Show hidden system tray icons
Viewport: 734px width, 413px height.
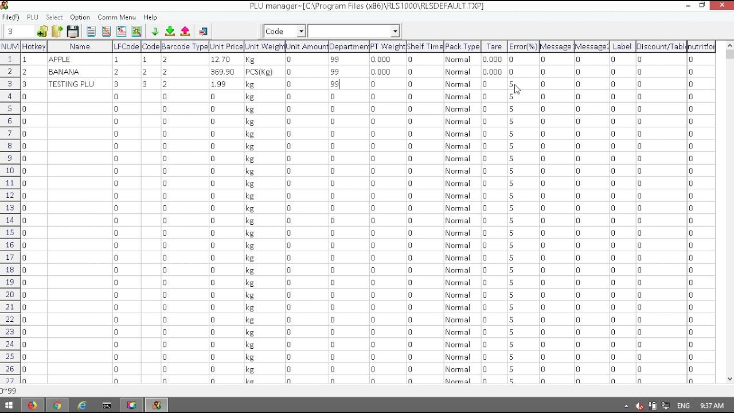coord(626,406)
